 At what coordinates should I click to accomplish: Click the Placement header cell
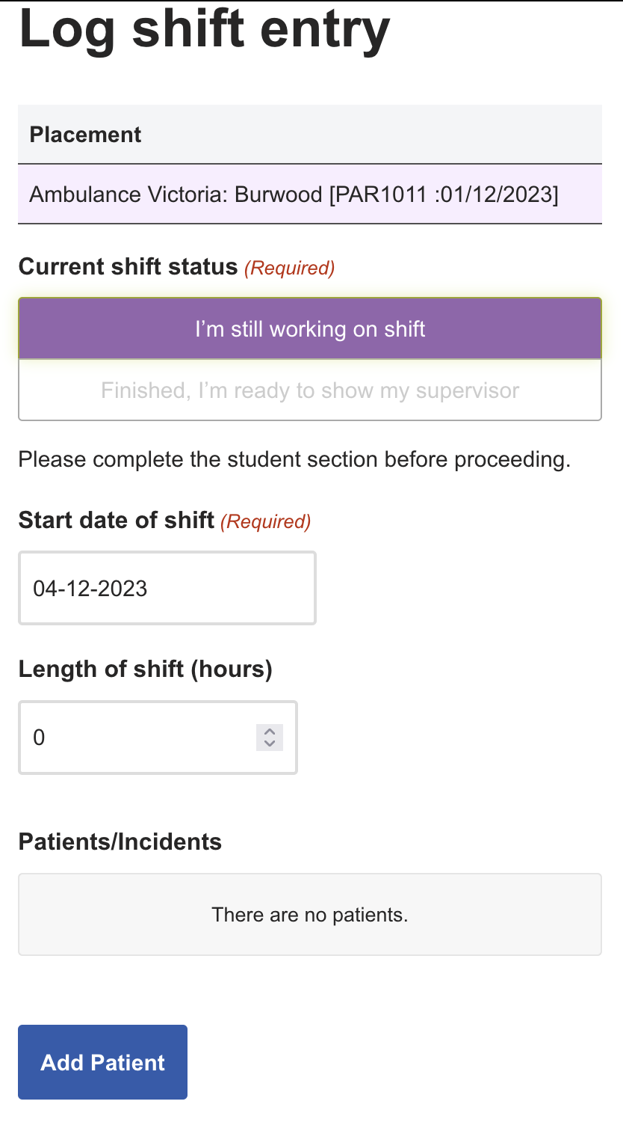click(x=85, y=135)
